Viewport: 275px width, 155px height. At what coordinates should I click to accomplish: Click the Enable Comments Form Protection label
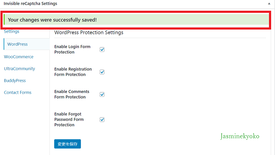tap(72, 94)
